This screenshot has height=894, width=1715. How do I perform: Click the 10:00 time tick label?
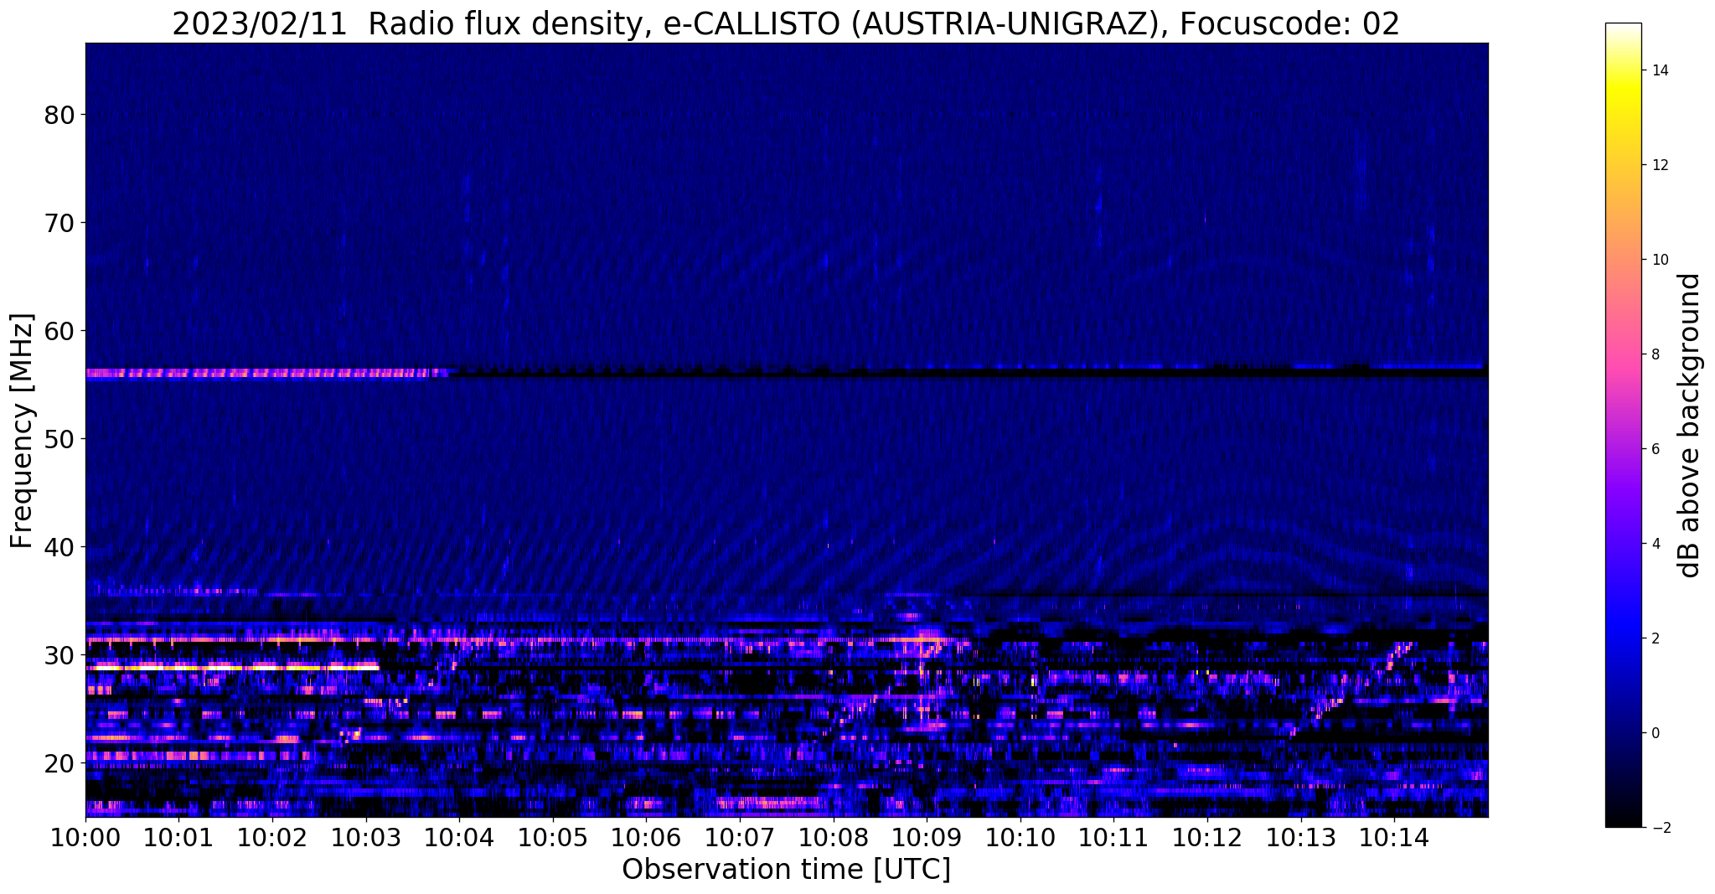(x=85, y=838)
